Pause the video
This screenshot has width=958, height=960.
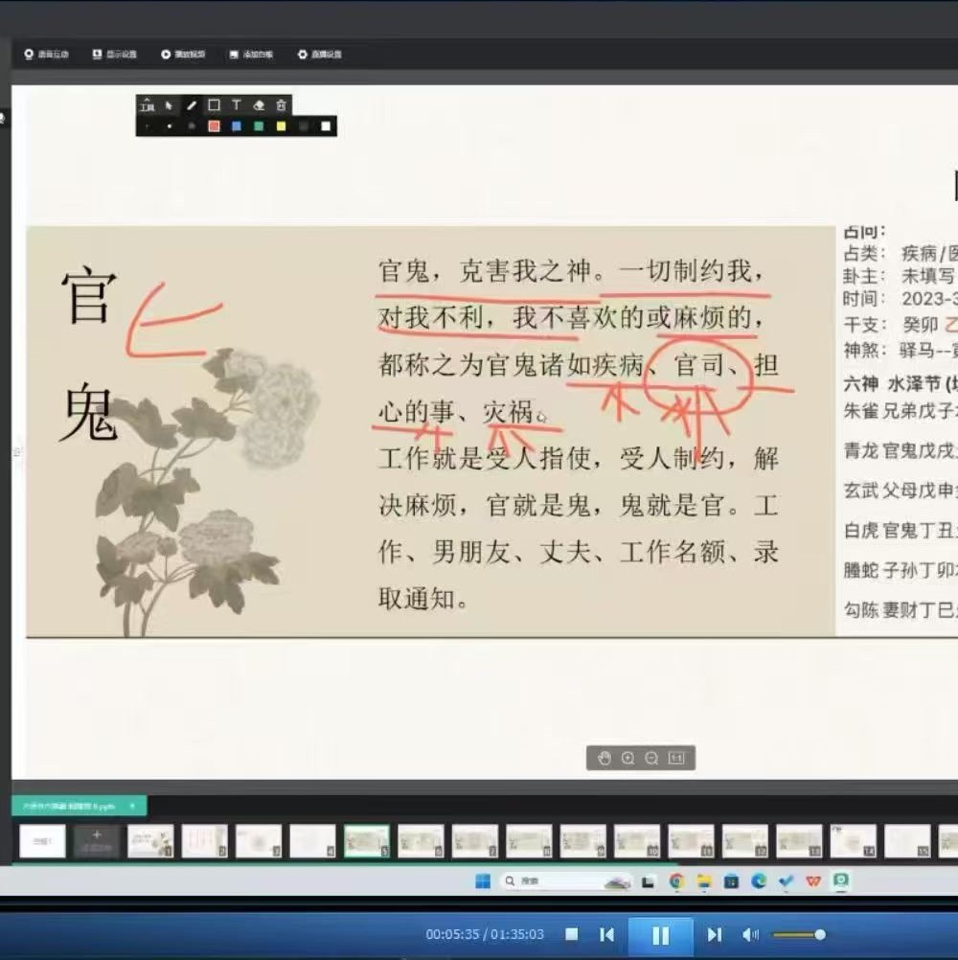pos(660,935)
